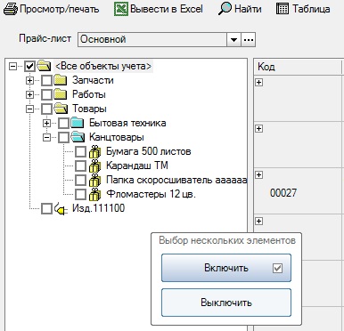Select the Папка скоросшиватель tree item

click(x=176, y=180)
